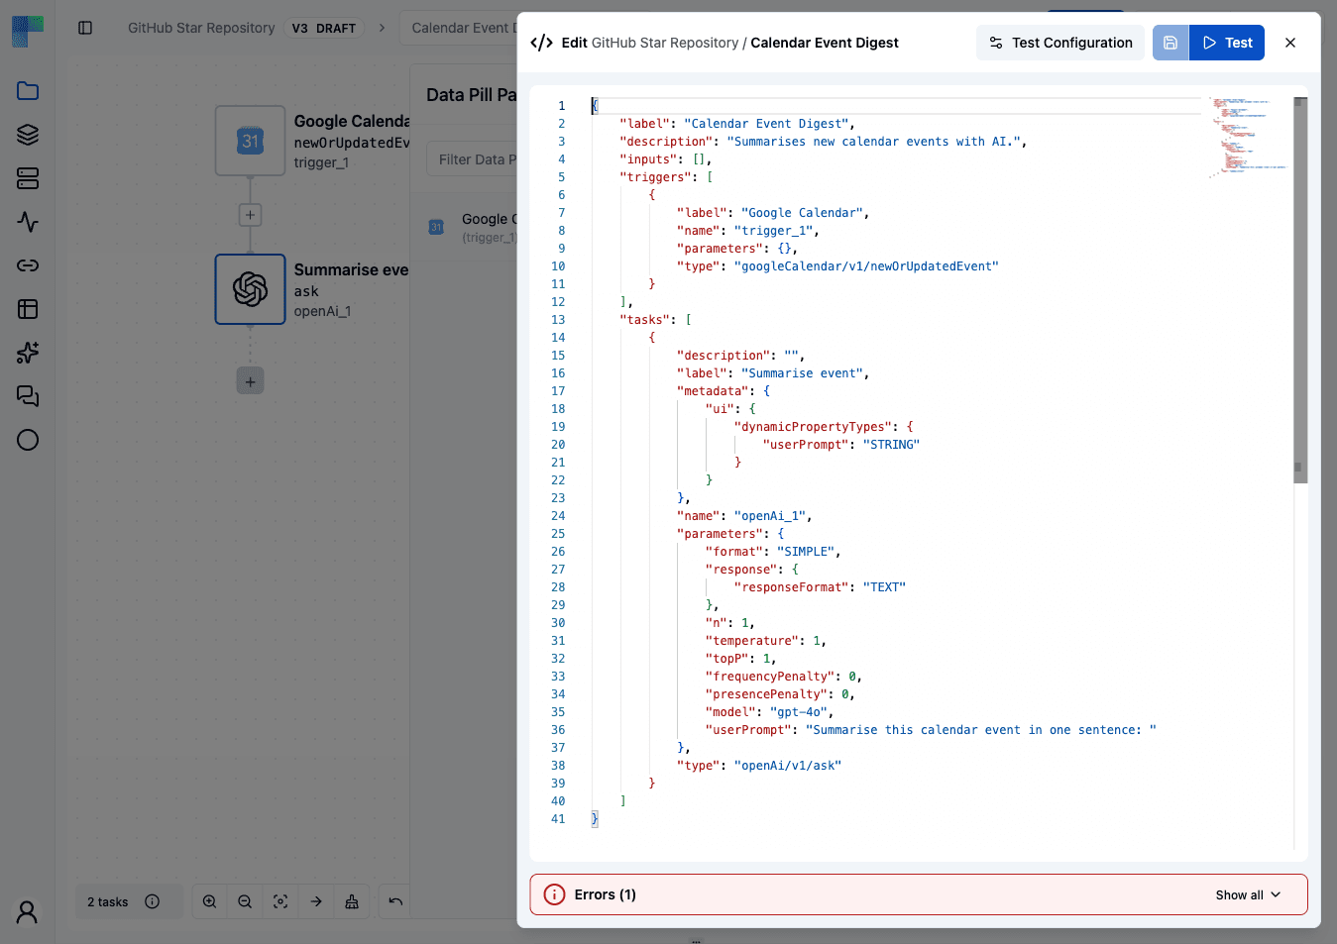Toggle the sidebar panel icon
The image size is (1337, 944).
tap(85, 28)
